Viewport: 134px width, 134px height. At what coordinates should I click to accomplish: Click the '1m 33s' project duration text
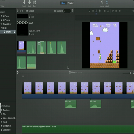[32, 34]
